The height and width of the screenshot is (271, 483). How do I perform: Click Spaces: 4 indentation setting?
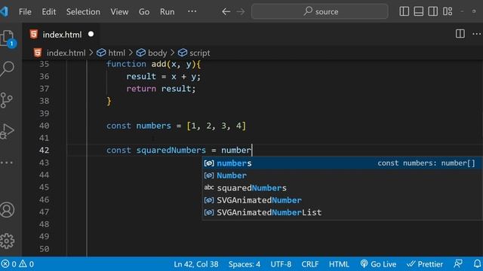(245, 264)
